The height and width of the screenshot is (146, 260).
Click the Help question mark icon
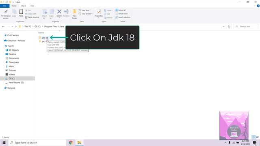[x=258, y=6]
